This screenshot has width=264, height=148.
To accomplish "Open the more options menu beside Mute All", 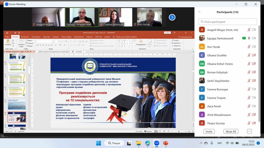I will [249, 131].
